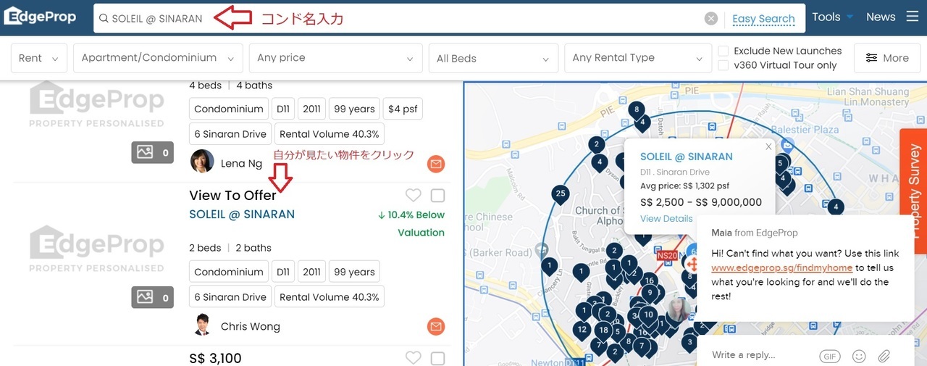
Task: Click map cluster marker 18
Action: (x=603, y=330)
